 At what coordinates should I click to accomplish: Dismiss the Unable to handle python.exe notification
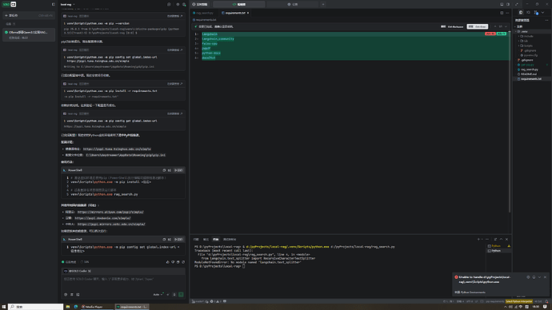[545, 277]
